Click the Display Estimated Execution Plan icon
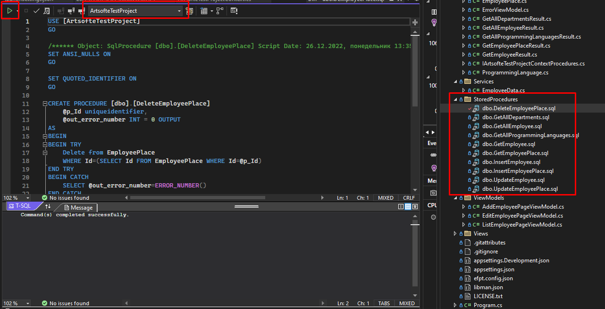 tap(46, 10)
